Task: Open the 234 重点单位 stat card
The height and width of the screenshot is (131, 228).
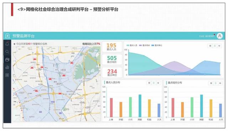Action: point(112,72)
